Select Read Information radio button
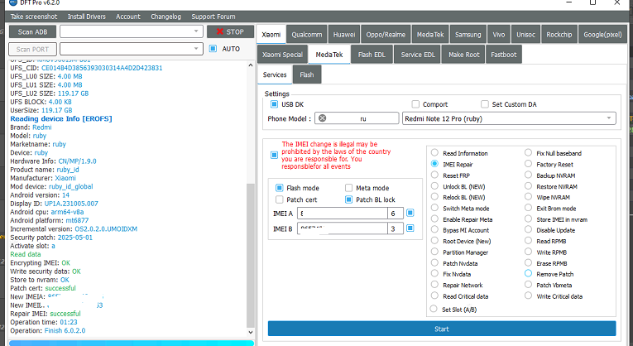Screen dimensions: 633x346 pyautogui.click(x=434, y=152)
